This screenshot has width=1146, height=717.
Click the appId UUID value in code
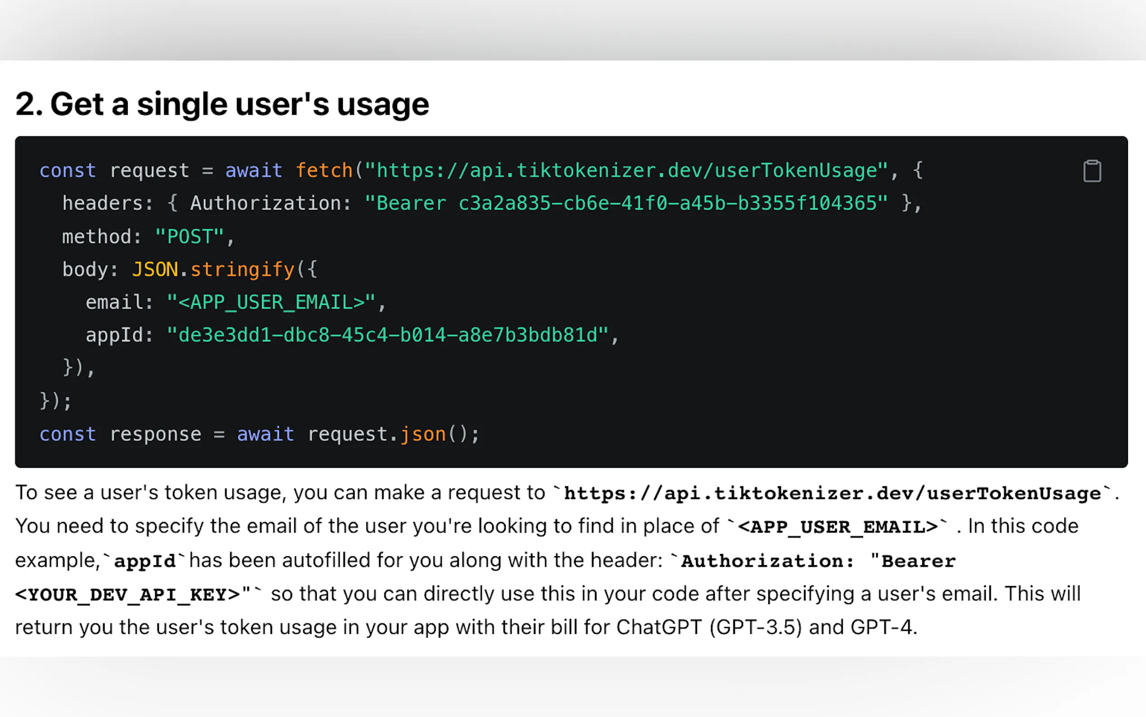(x=388, y=335)
